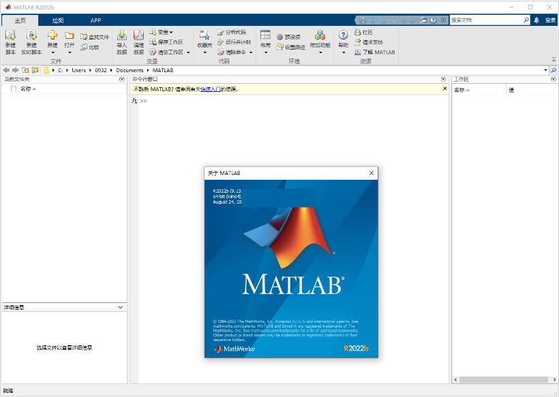Click the back arrow in folder toolbar
Viewport: 559px width, 397px height.
6,70
